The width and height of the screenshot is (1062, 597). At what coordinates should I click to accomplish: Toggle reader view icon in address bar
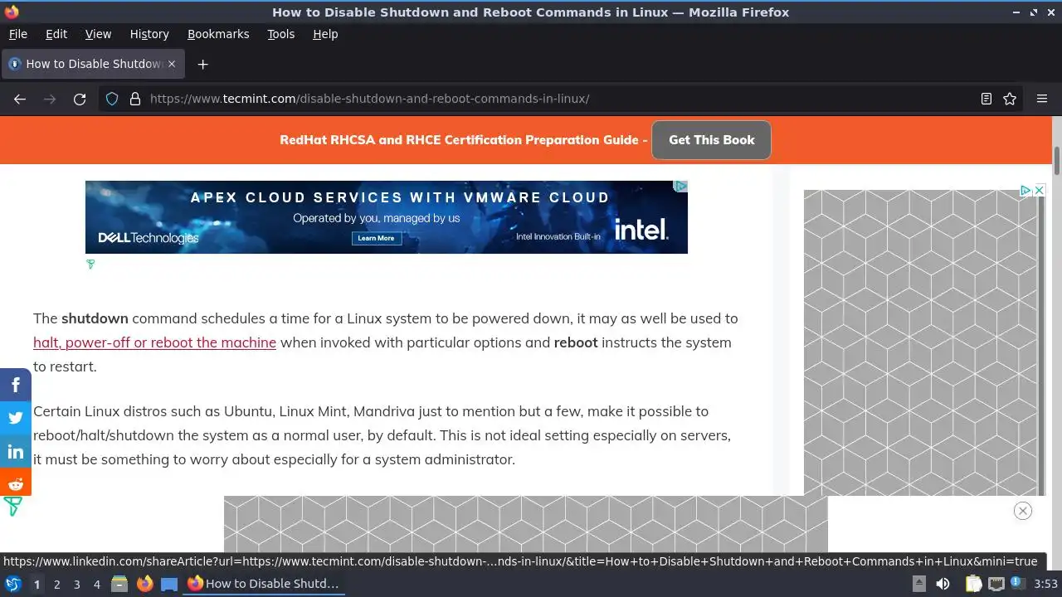986,99
